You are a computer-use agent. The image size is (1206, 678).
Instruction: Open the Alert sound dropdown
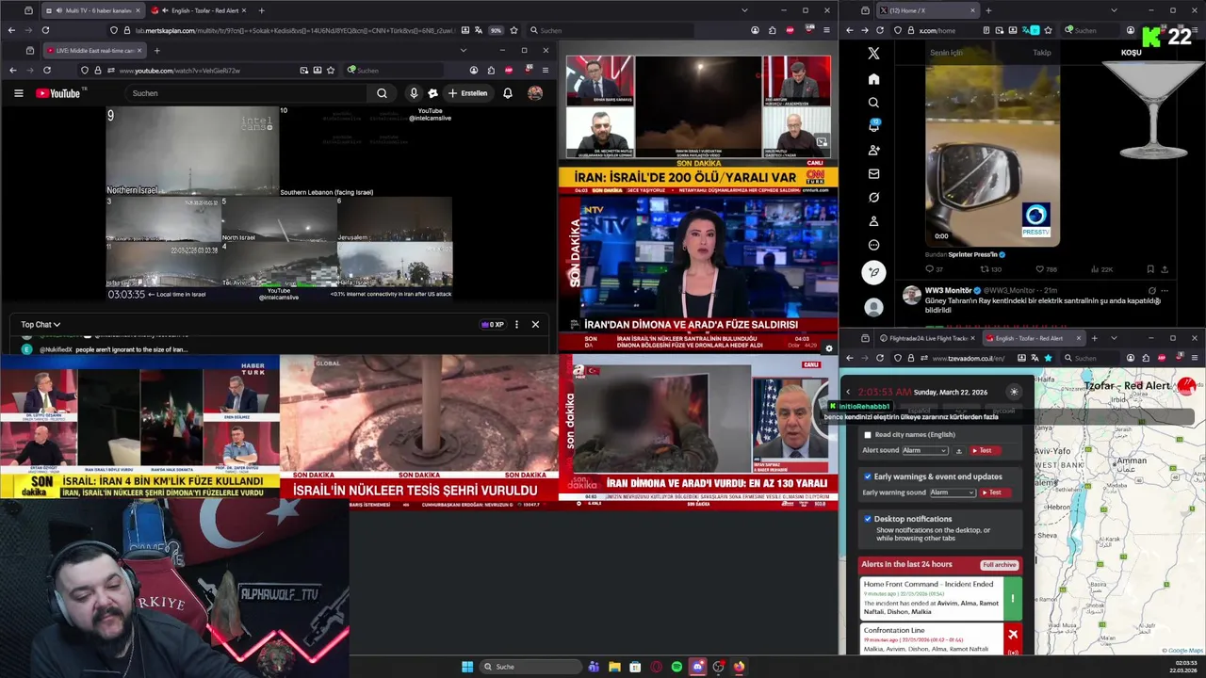(925, 451)
